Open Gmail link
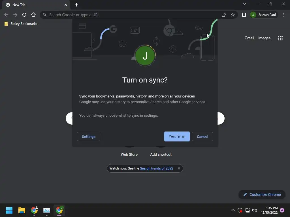The width and height of the screenshot is (290, 217). [x=249, y=38]
